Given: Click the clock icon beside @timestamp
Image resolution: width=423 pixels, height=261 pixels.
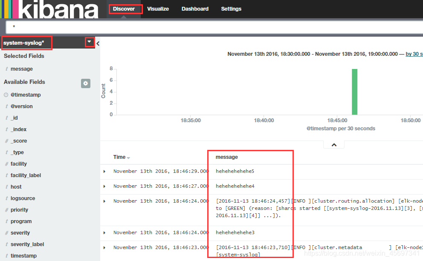Looking at the screenshot, I should 6,95.
